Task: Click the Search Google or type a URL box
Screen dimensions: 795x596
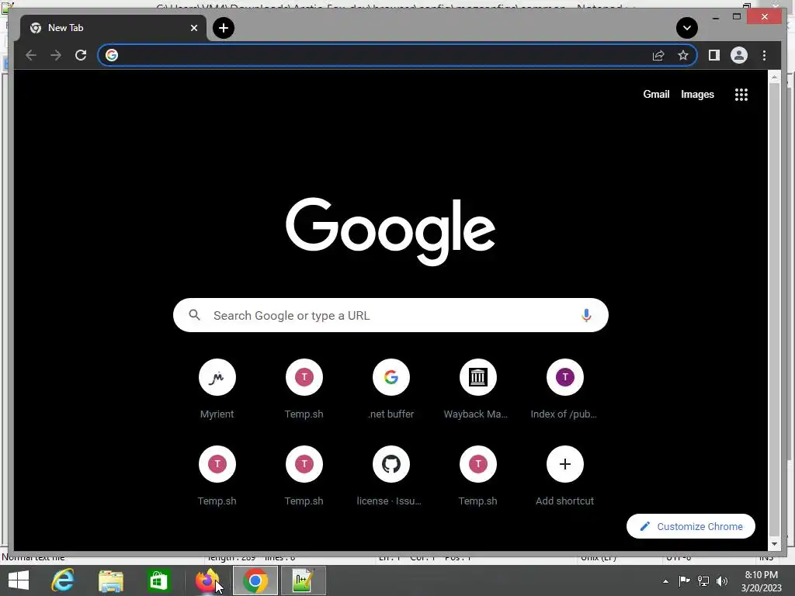Action: point(391,315)
